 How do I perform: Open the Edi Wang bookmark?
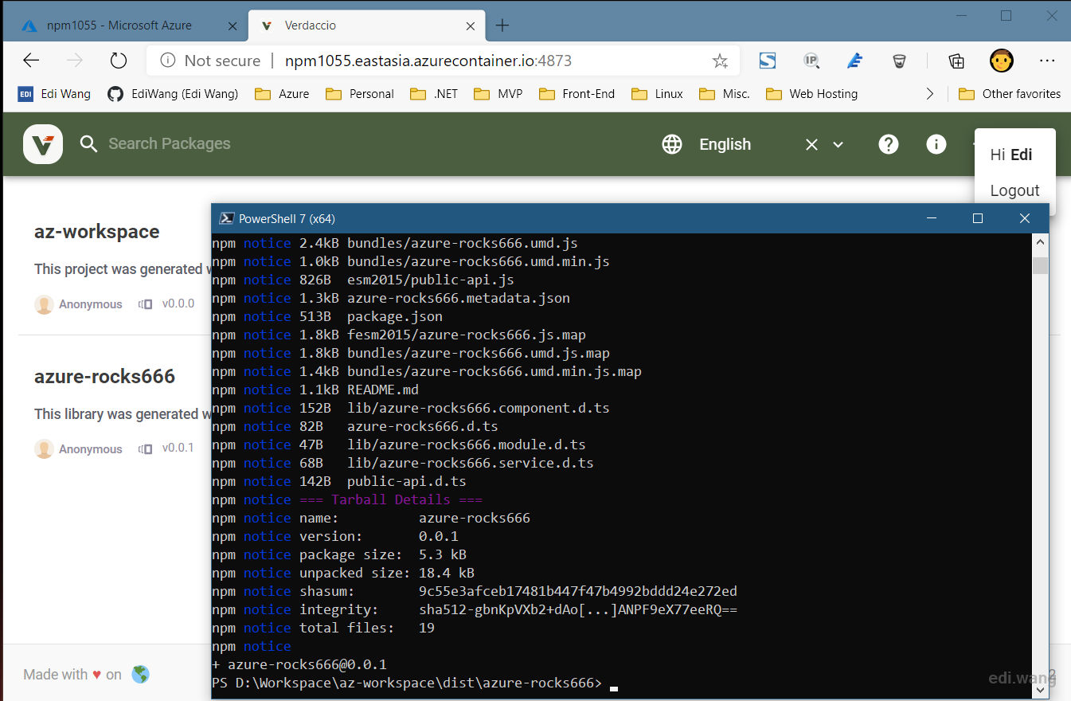54,94
